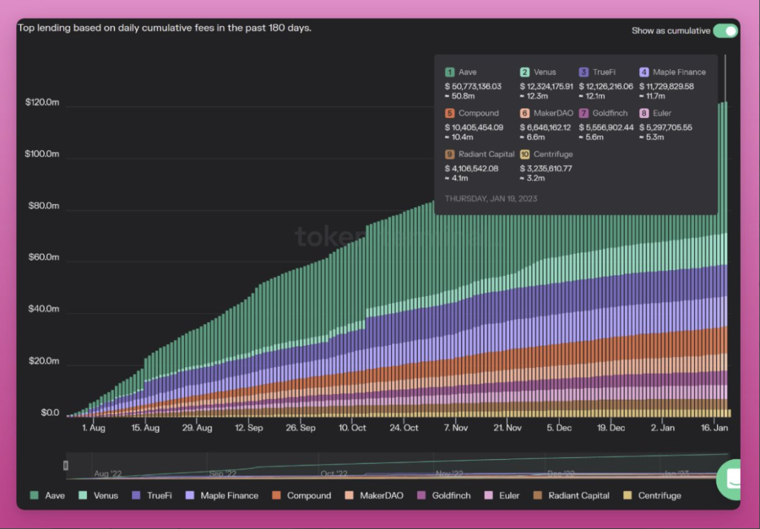Click the Compound value $ 10,405,454.09
Viewport: 760px width, 529px height.
(x=474, y=128)
